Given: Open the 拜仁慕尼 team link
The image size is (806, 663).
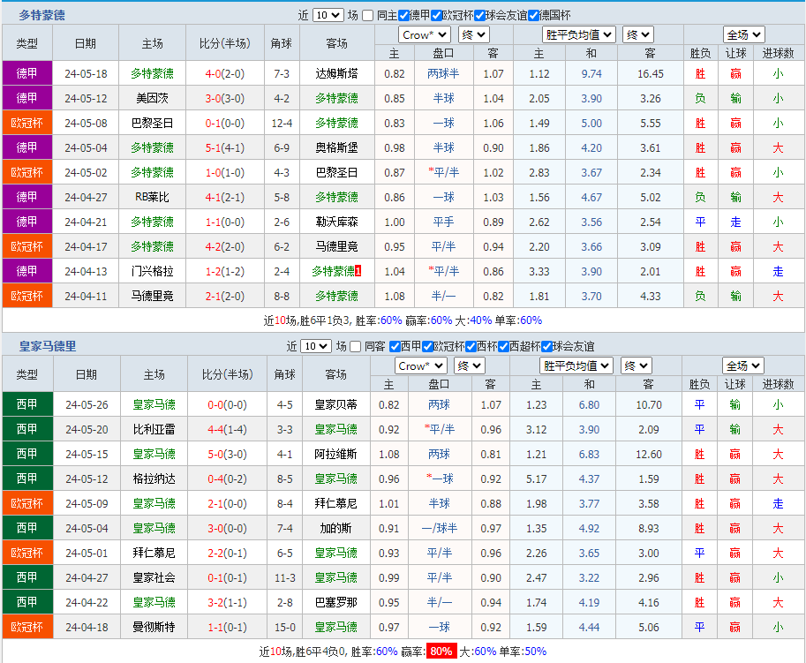Looking at the screenshot, I should pyautogui.click(x=335, y=503).
